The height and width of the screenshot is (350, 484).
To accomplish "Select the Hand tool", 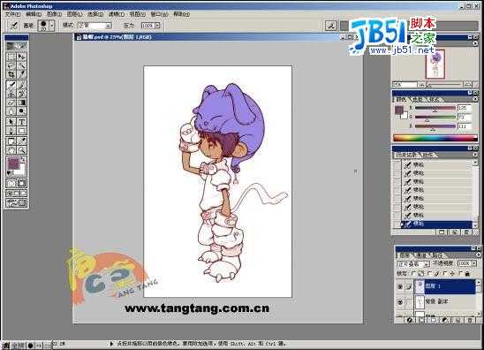I will coord(11,150).
